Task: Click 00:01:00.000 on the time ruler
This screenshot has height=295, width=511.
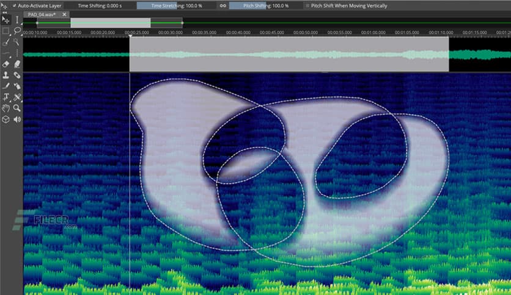Action: point(373,32)
